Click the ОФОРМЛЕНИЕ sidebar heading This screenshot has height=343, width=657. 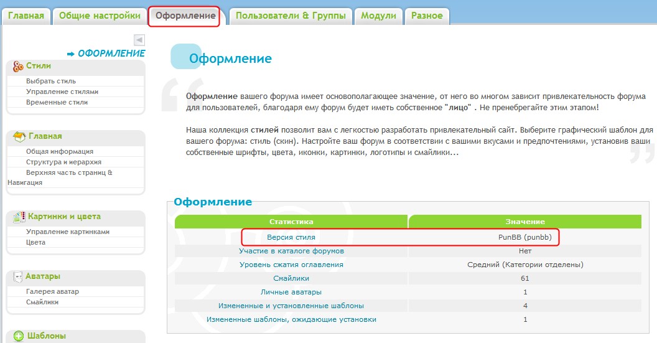tap(111, 54)
